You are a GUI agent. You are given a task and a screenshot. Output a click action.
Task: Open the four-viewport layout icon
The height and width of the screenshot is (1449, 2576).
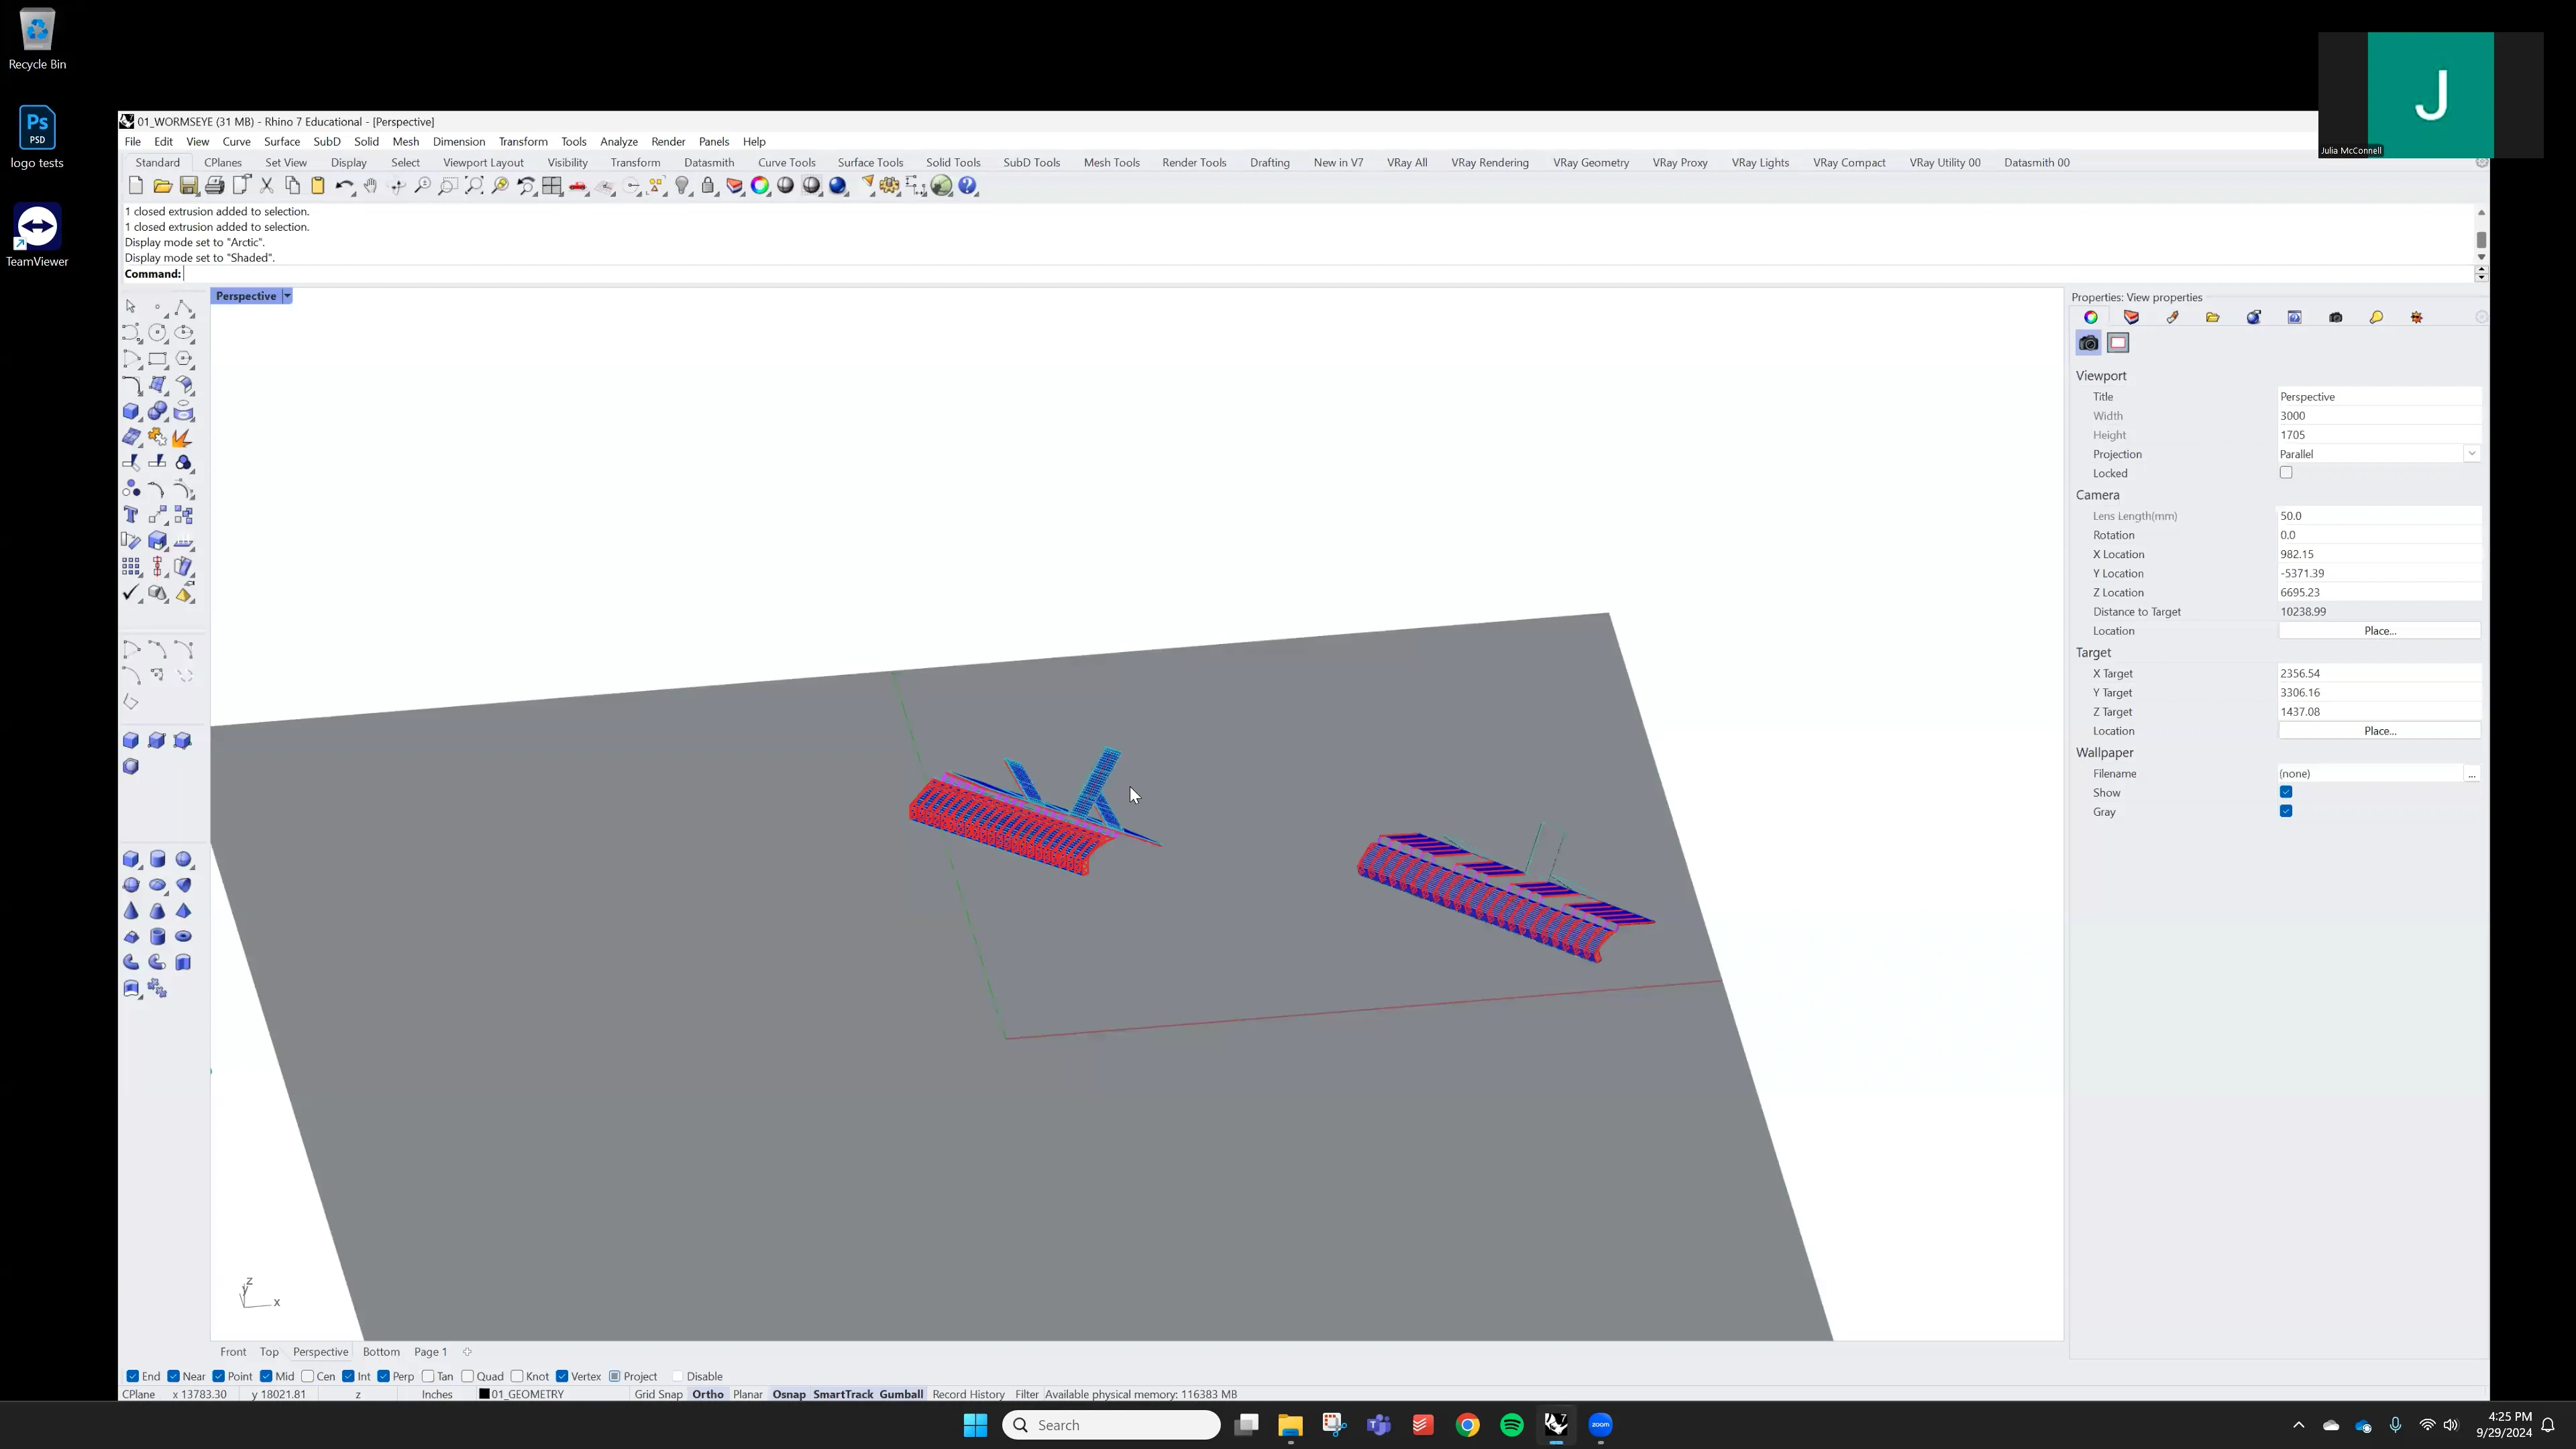(552, 186)
